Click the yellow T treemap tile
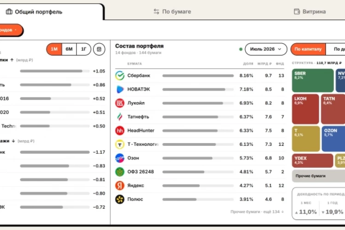The width and height of the screenshot is (345, 230). click(306, 138)
